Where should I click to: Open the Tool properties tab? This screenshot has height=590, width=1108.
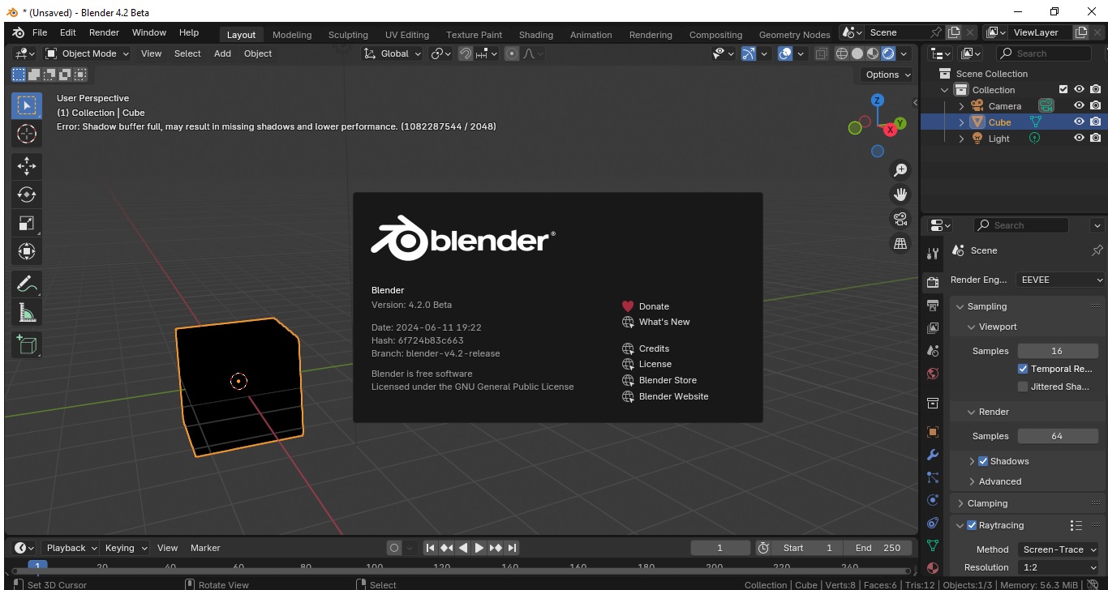click(933, 253)
